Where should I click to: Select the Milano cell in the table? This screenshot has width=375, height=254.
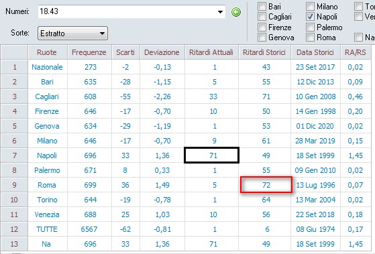[x=48, y=141]
